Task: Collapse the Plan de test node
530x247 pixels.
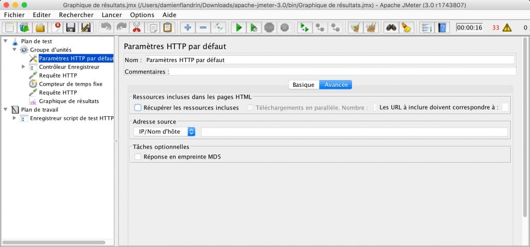Action: coord(5,41)
